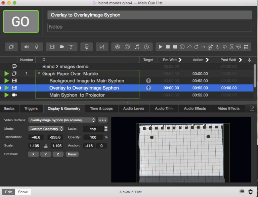The height and width of the screenshot is (197, 258).
Task: Add a Light cue with bulb icon
Action: [87, 47]
